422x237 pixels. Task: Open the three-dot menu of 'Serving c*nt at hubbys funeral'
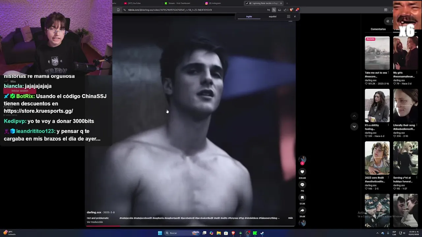pos(417,178)
